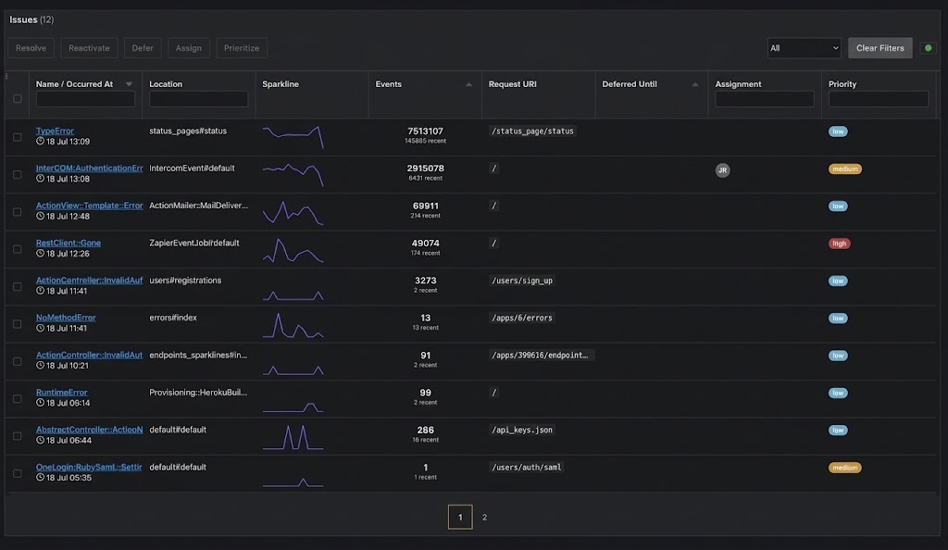Click the JR assignee avatar

722,170
